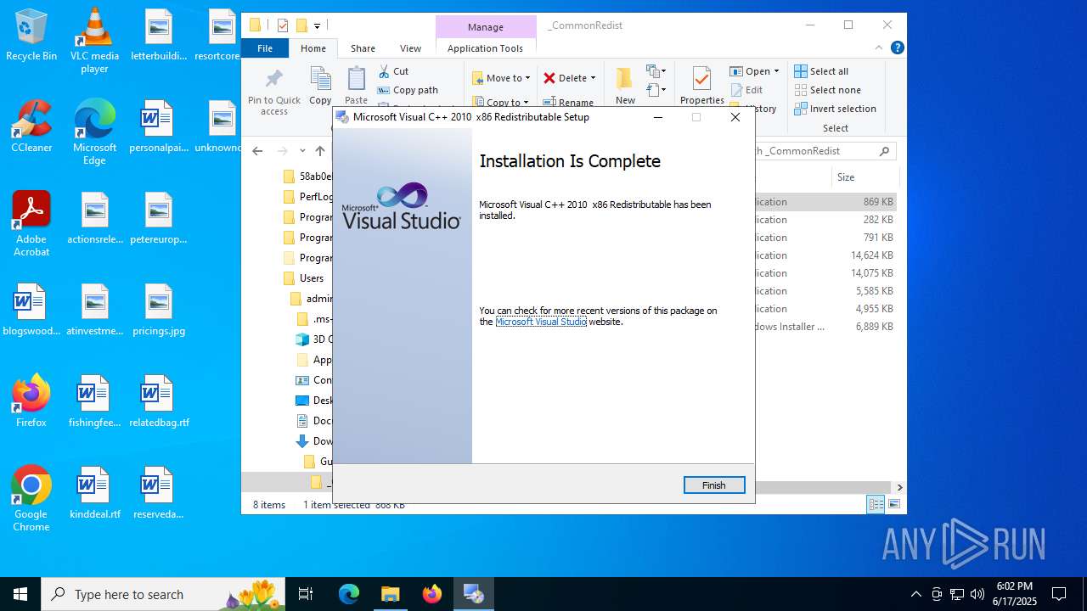
Task: Minimize the Visual C++ setup dialog
Action: point(658,117)
